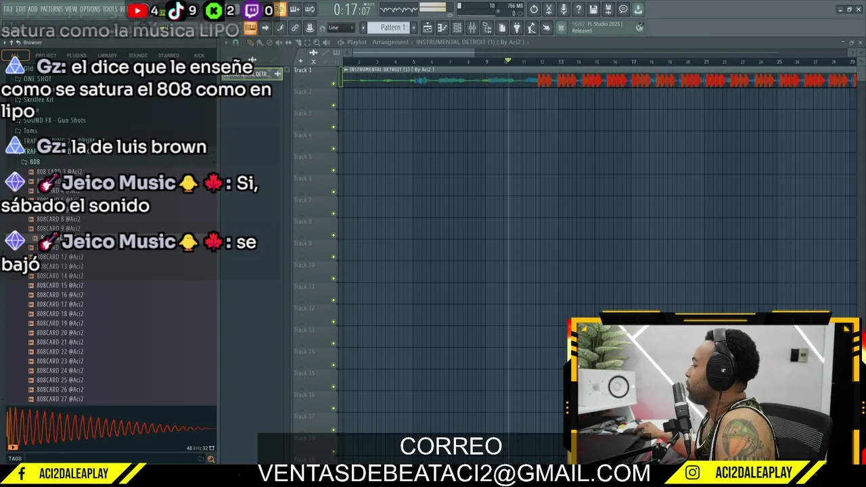
Task: Switch to the PLUGINS browser tab
Action: coord(76,55)
